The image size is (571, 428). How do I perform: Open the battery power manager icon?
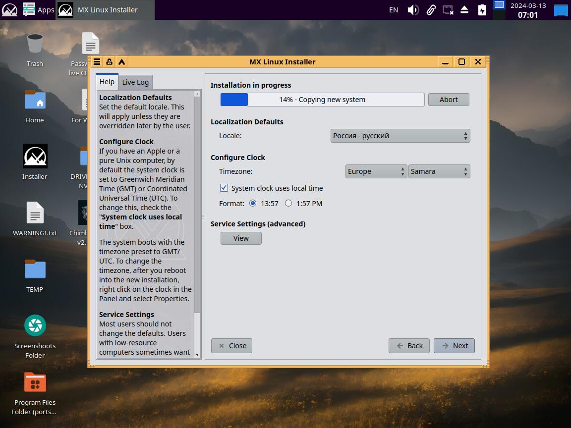[482, 10]
